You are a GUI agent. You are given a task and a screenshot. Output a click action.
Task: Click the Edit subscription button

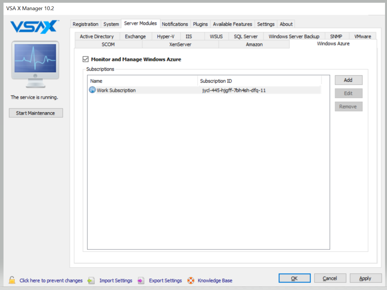coord(348,93)
